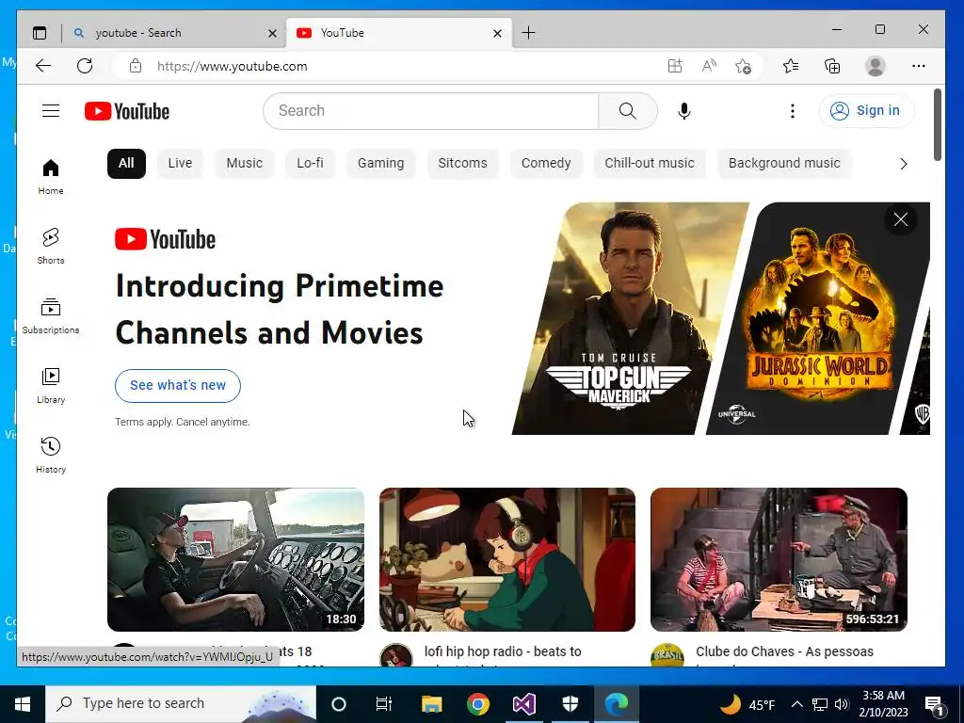The width and height of the screenshot is (964, 723).
Task: Click the Jurassic World Dominion poster
Action: click(x=818, y=318)
